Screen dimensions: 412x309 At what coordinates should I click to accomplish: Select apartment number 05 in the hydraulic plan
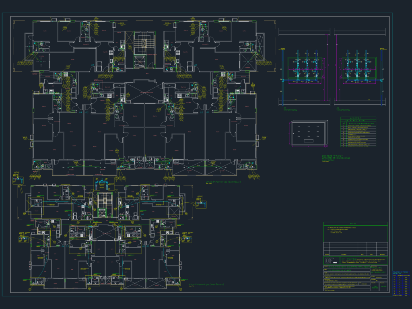pos(69,215)
